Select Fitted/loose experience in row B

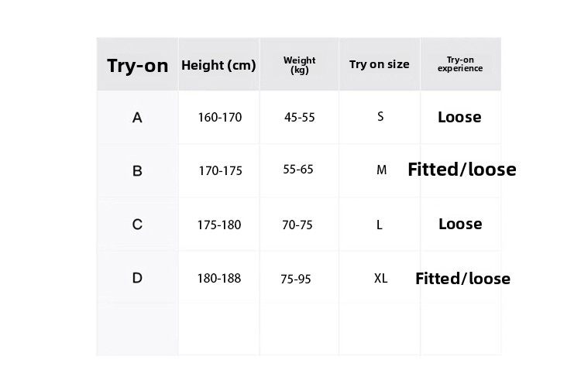tap(462, 170)
